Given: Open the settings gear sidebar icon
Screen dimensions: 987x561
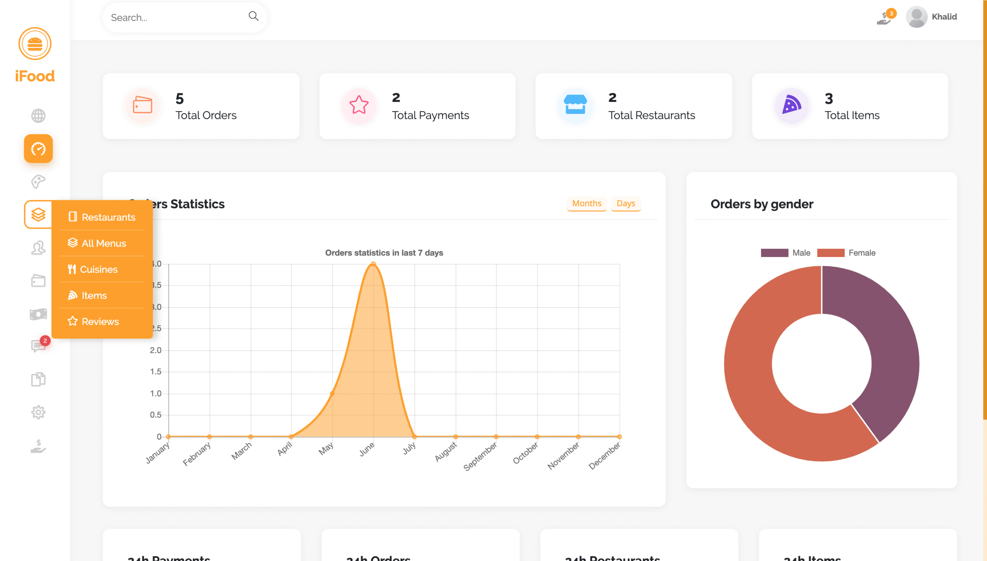Looking at the screenshot, I should 38,412.
